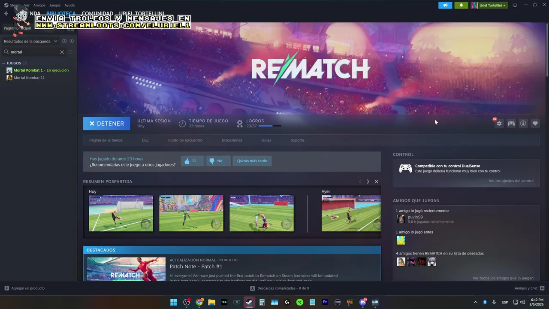
Task: Show hidden system tray icons chevron
Action: click(475, 302)
